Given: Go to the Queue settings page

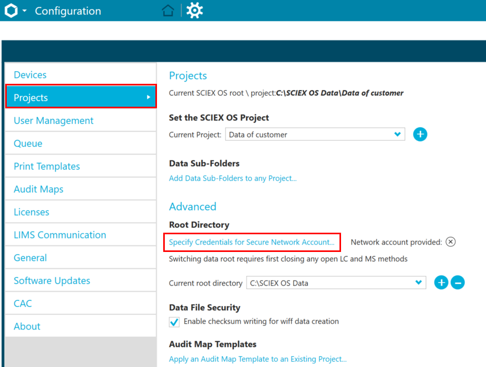Looking at the screenshot, I should [28, 144].
